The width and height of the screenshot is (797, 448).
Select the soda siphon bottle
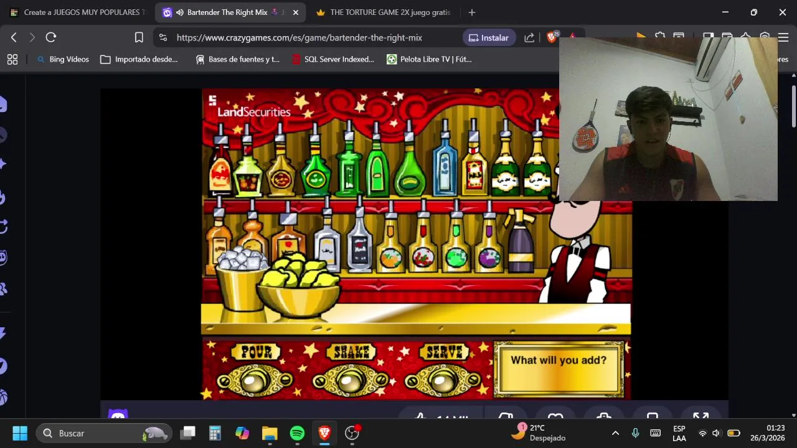pyautogui.click(x=521, y=241)
